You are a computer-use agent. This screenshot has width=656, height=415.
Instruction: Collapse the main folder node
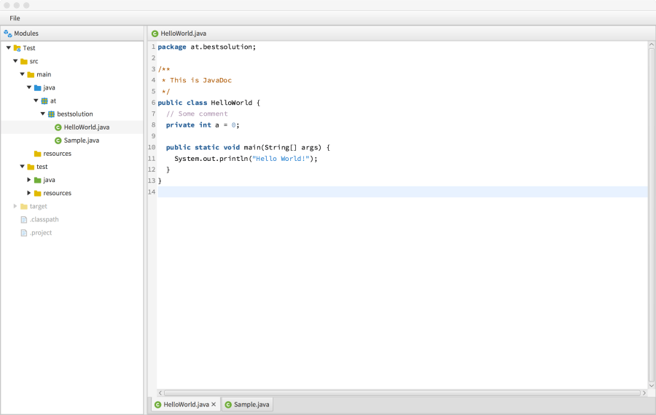[x=22, y=74]
